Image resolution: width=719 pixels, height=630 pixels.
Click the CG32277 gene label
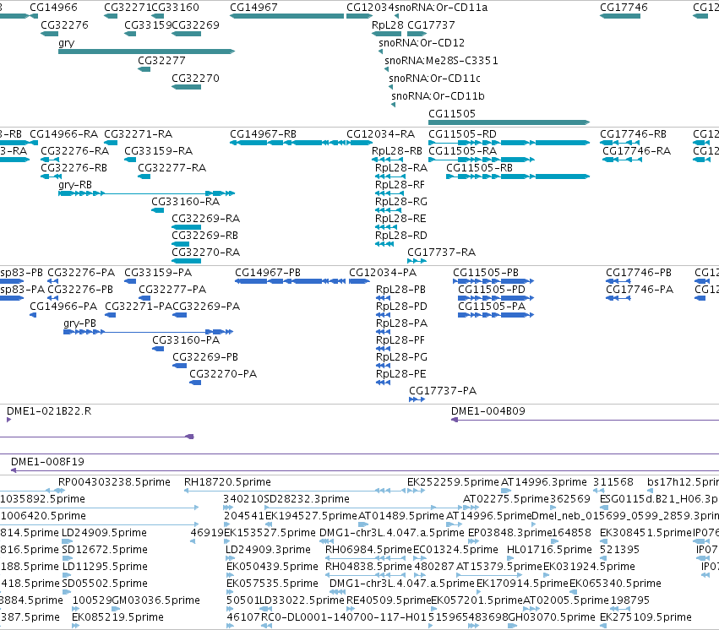tap(161, 61)
